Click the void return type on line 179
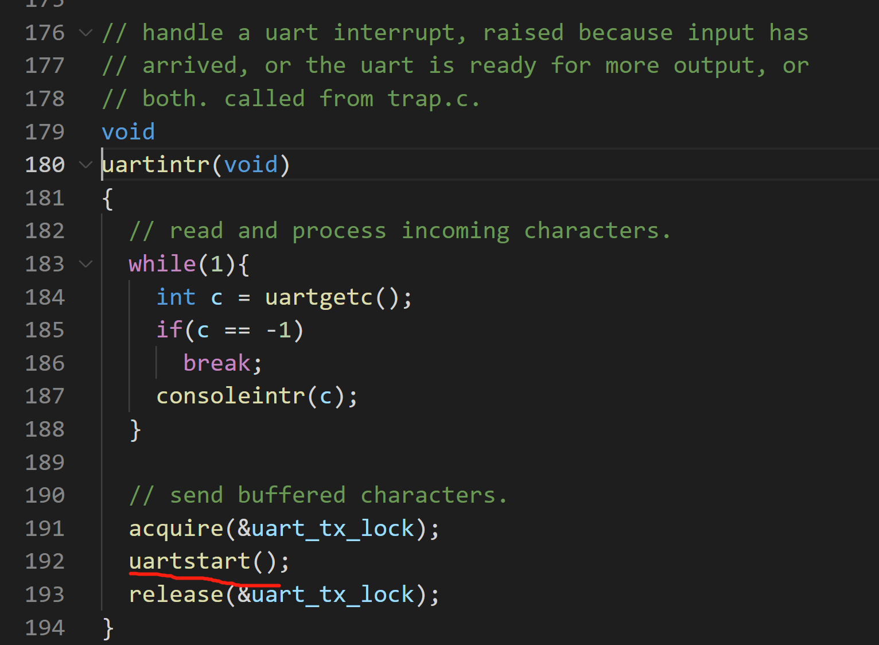879x645 pixels. [128, 132]
